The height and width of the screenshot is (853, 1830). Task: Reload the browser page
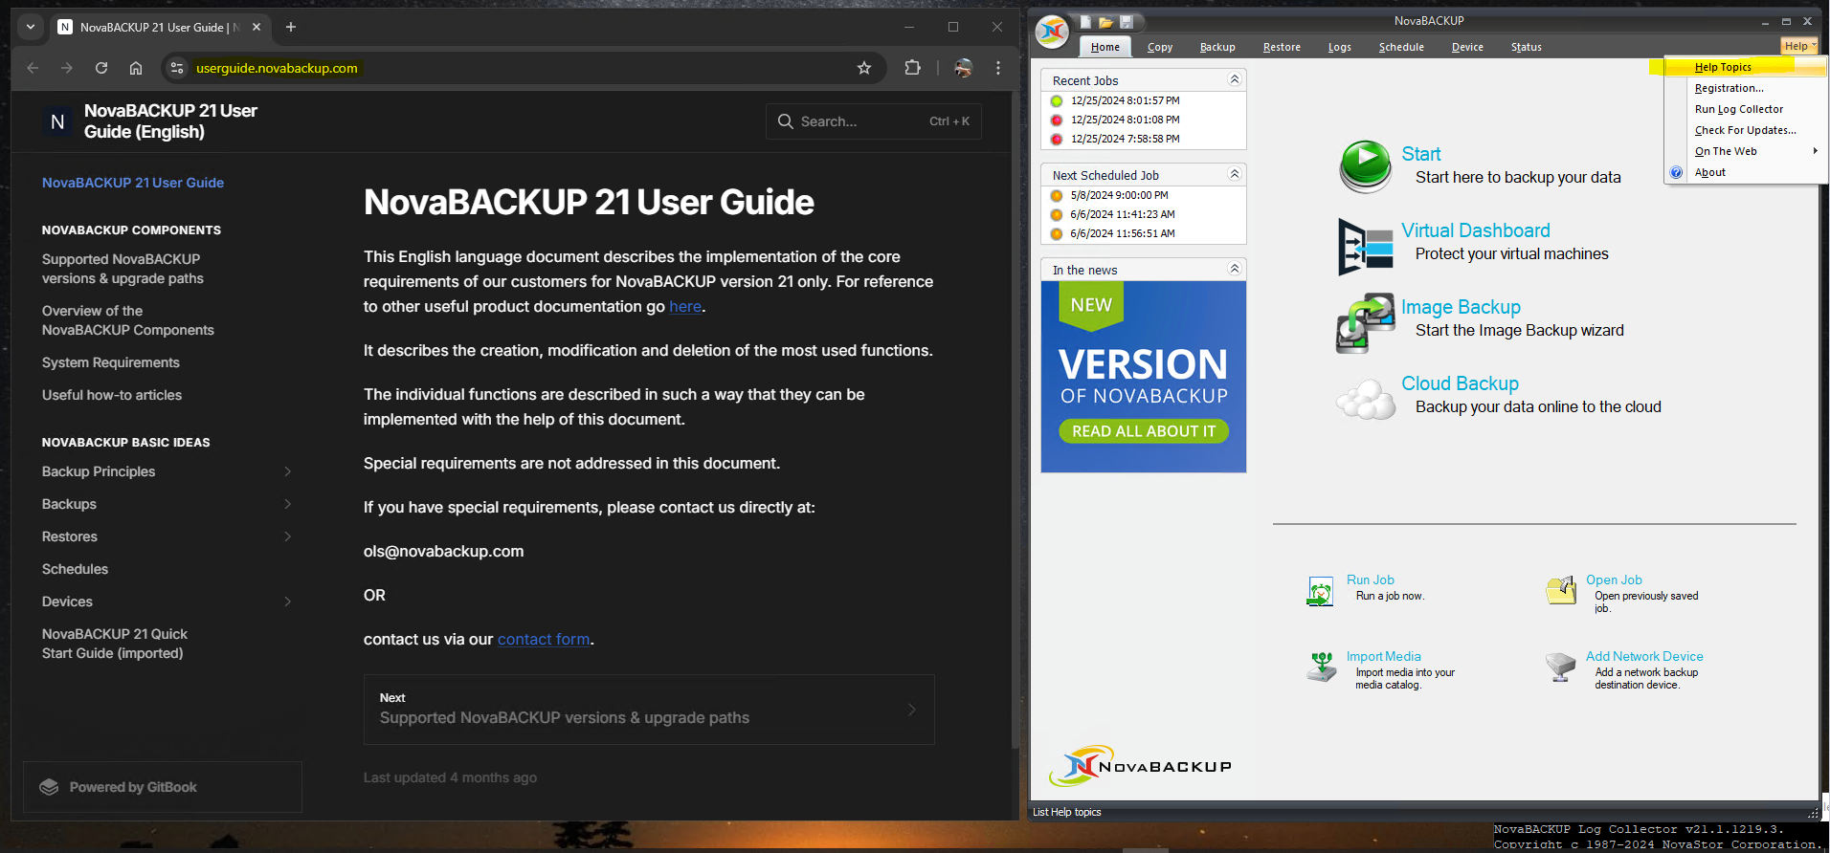[x=101, y=68]
